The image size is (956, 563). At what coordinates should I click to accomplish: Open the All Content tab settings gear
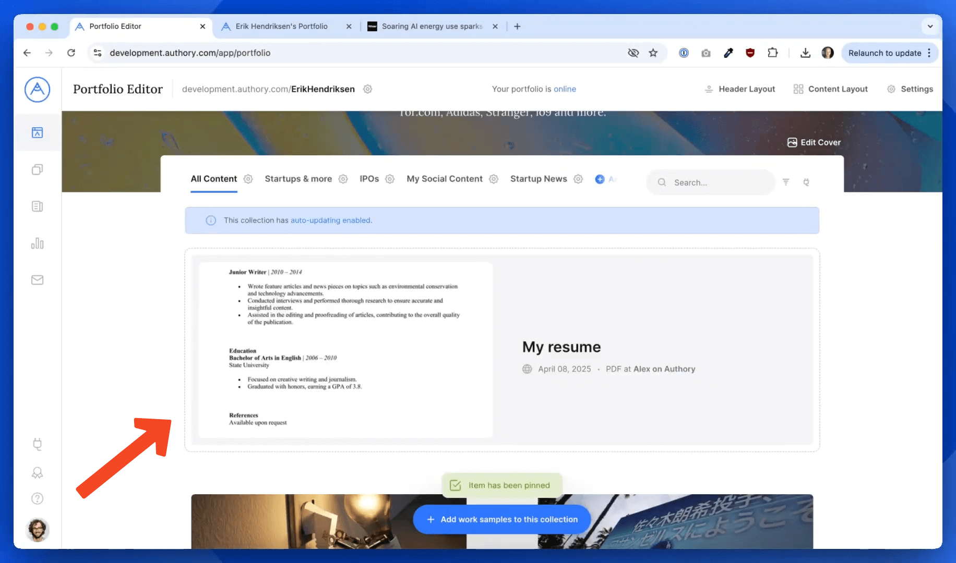(248, 179)
